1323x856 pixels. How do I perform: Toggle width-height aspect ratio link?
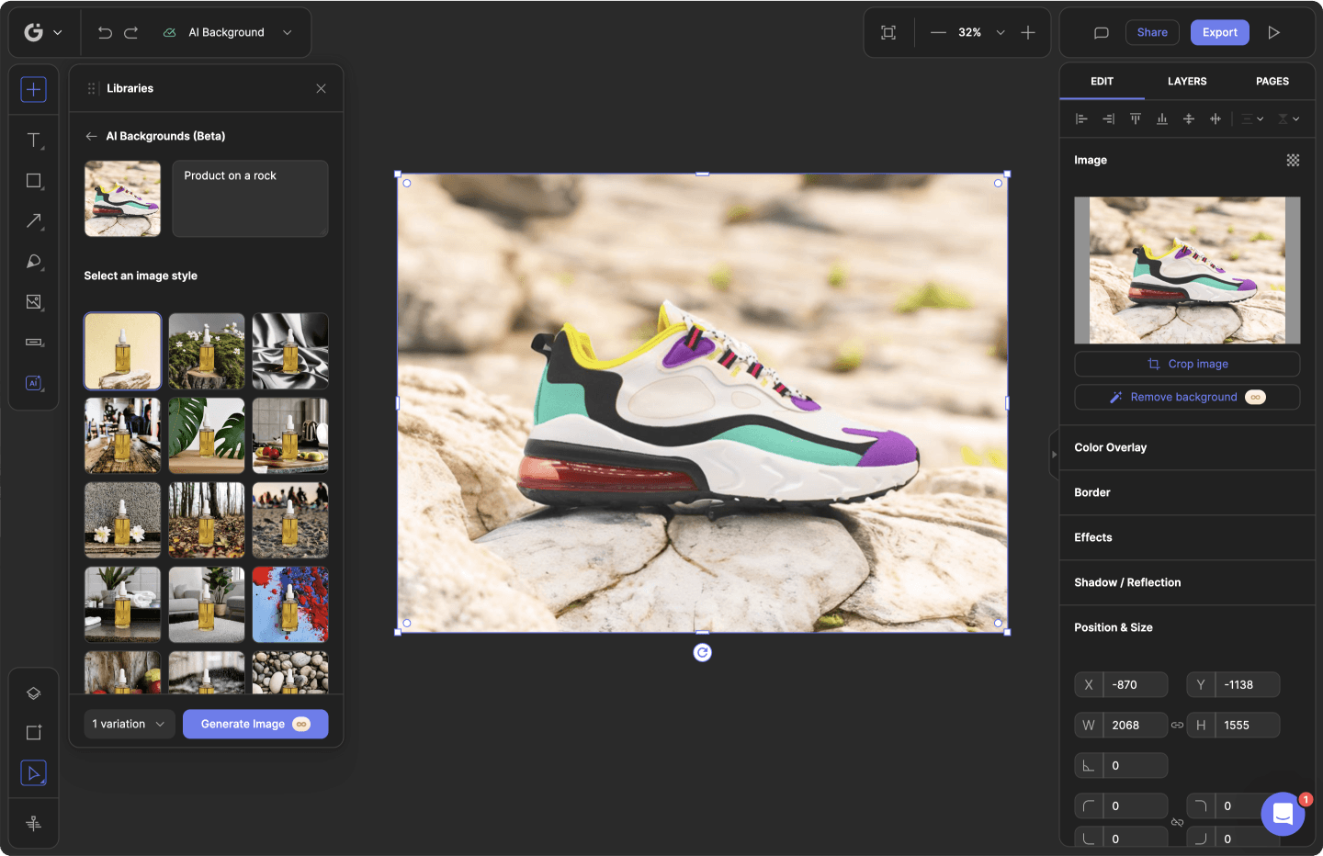point(1177,725)
